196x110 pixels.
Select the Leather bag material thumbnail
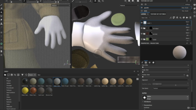[x=97, y=82]
